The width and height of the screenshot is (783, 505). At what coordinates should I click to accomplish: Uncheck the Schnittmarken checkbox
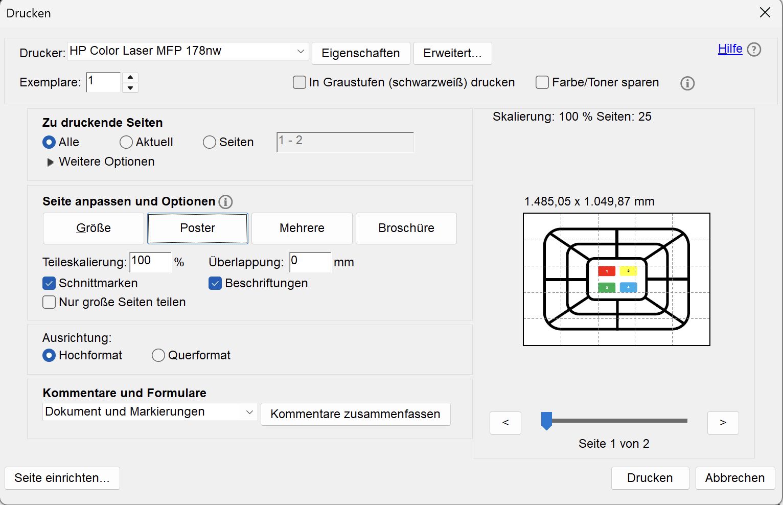click(49, 283)
